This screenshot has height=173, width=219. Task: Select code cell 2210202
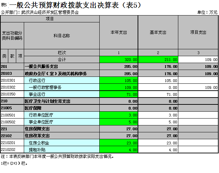pyautogui.click(x=12, y=150)
